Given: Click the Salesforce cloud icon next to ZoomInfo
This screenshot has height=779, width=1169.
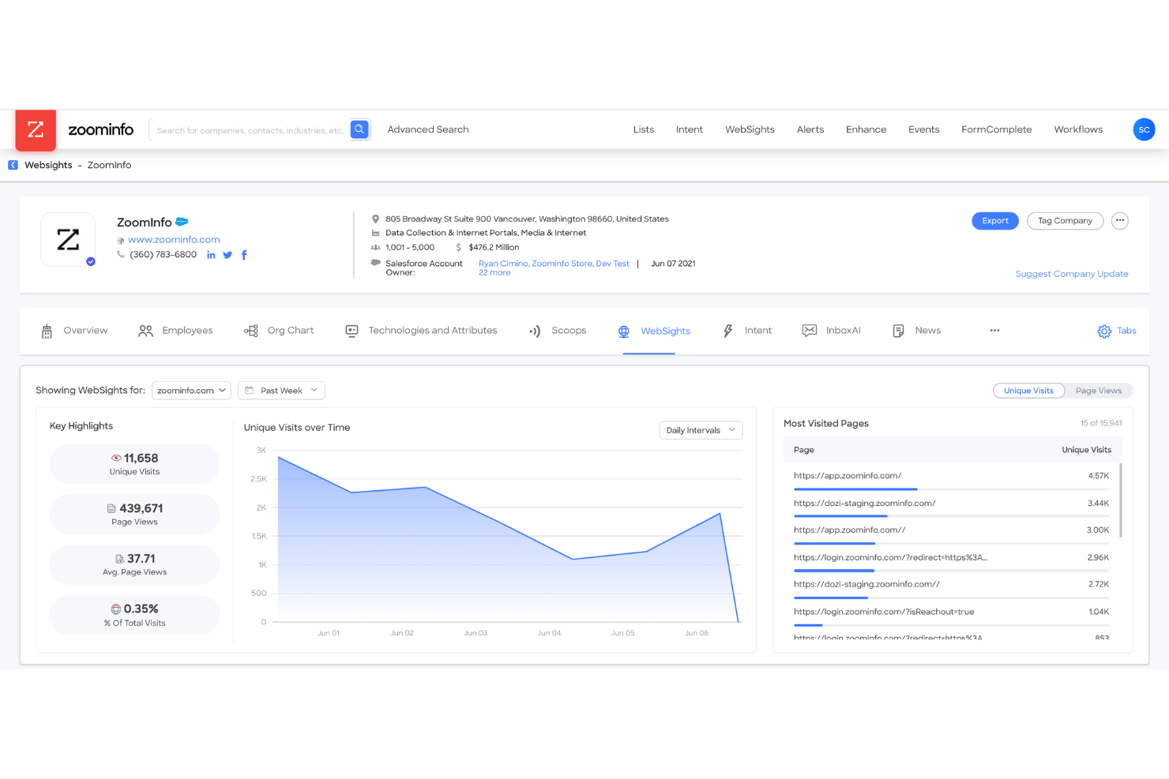Looking at the screenshot, I should (x=182, y=222).
